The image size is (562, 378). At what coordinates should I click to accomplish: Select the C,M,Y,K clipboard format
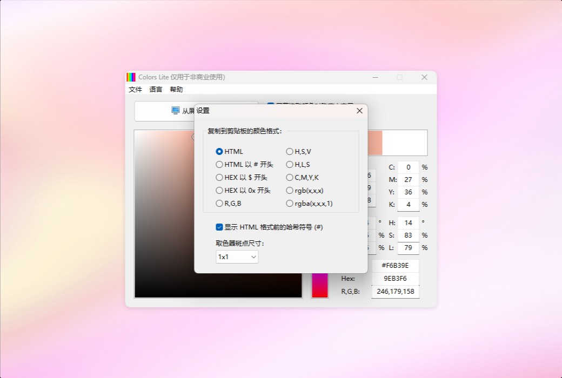pos(290,178)
